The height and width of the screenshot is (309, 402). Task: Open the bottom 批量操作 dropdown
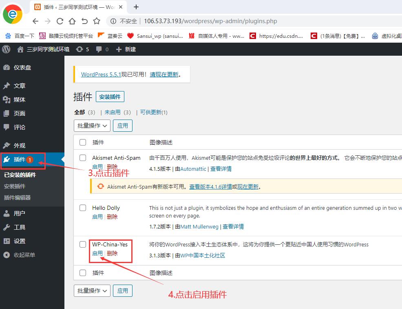[x=92, y=291]
